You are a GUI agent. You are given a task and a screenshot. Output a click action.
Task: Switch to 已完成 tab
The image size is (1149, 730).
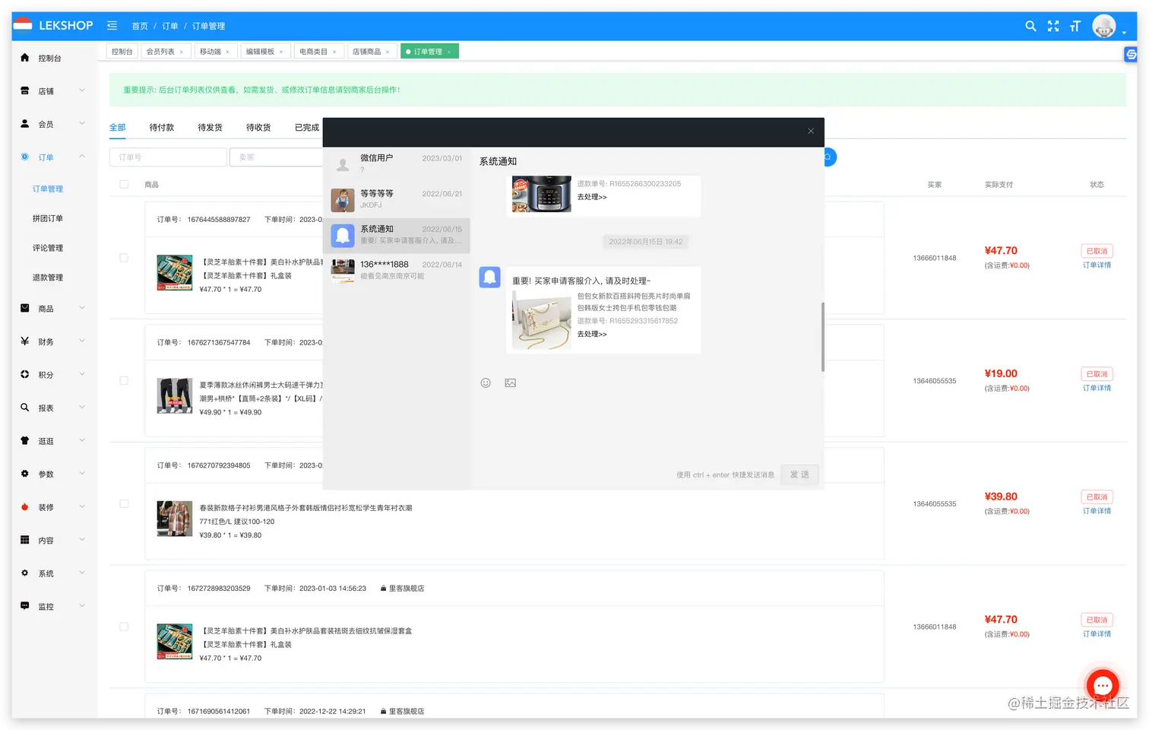pyautogui.click(x=307, y=127)
